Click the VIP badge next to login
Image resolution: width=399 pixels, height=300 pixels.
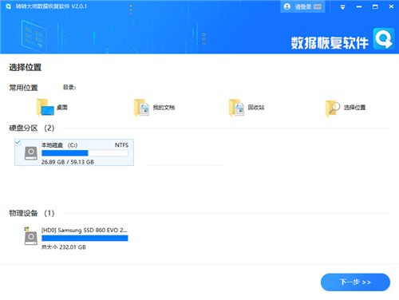(318, 6)
